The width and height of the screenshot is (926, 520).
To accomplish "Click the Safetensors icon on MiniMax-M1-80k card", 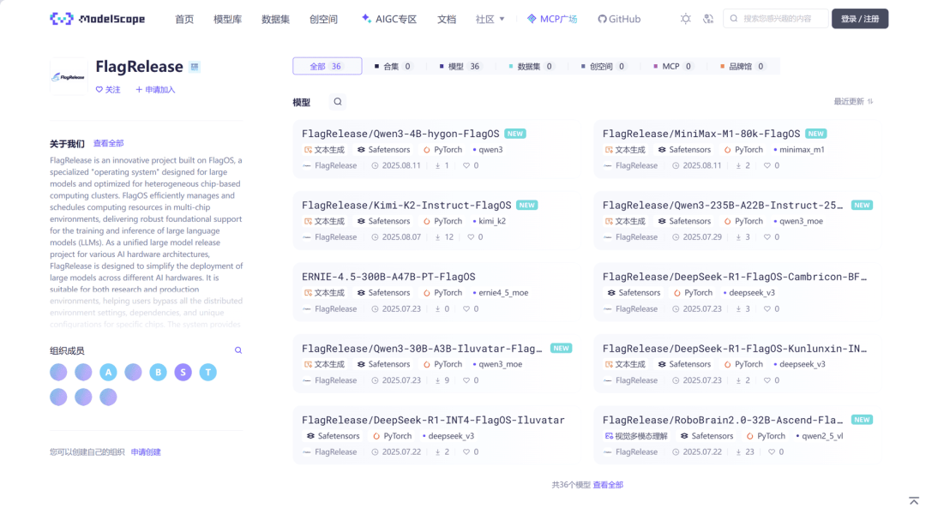I will coord(662,150).
